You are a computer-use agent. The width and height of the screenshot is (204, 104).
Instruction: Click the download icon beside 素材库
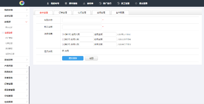click(84, 3)
